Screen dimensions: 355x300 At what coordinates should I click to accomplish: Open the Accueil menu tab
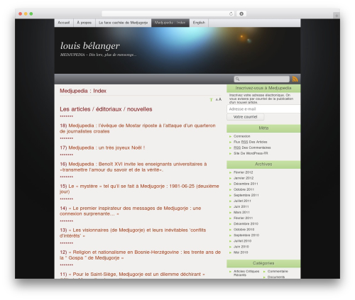point(64,23)
